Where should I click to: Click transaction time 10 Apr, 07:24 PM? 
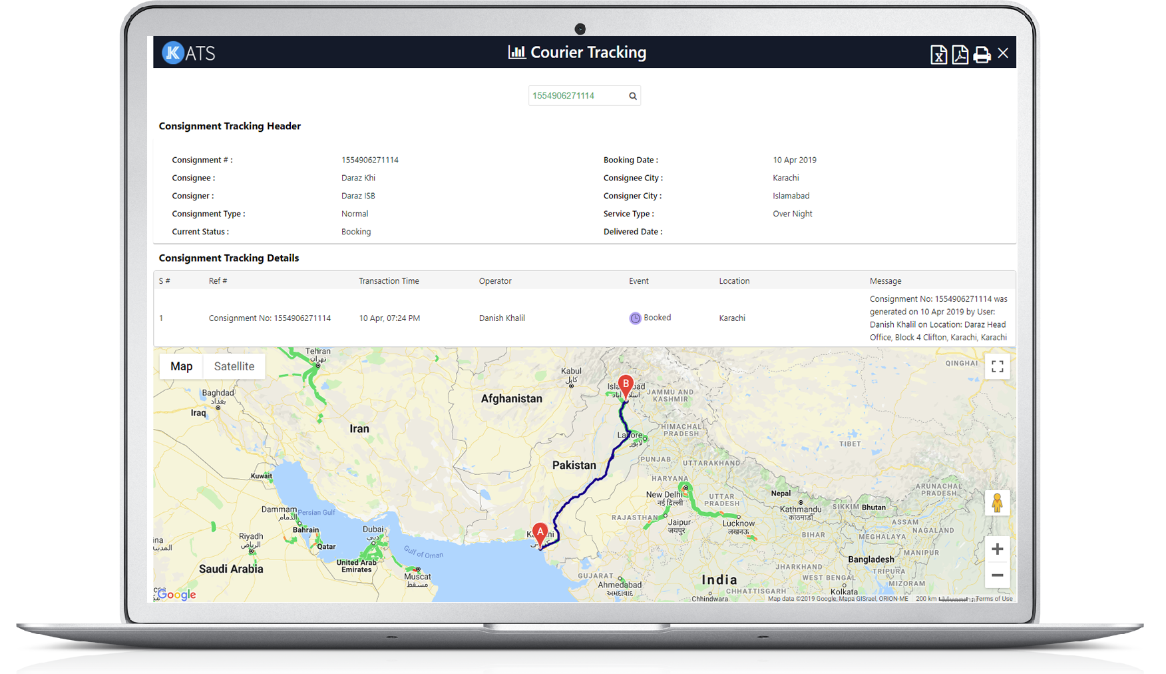pyautogui.click(x=389, y=318)
